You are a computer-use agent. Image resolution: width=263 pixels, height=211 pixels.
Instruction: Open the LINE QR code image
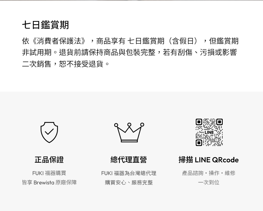click(x=209, y=132)
